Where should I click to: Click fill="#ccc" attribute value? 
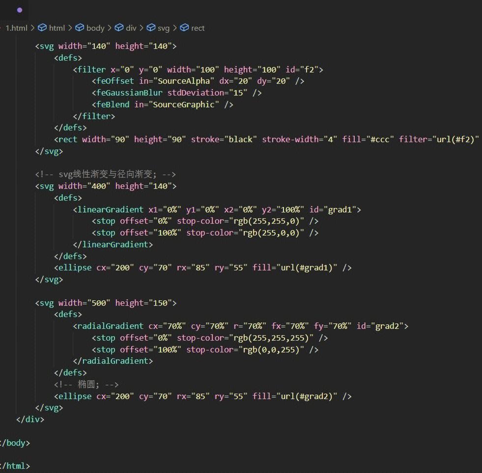pyautogui.click(x=380, y=139)
